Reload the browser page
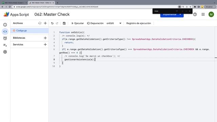 [10, 7]
